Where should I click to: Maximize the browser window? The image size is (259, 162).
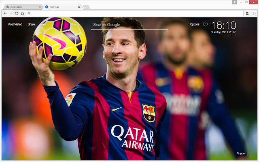tap(246, 2)
